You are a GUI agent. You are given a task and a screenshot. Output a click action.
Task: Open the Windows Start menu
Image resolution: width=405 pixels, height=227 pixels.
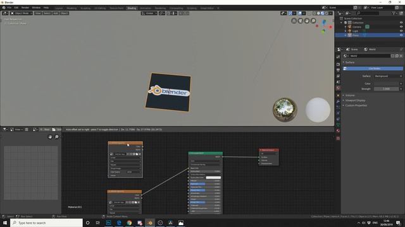[x=5, y=223]
